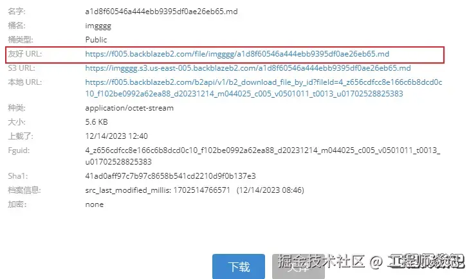Screen dimensions: 469x279
Task: Click the src_last_modified_millis file info value
Action: click(x=194, y=190)
